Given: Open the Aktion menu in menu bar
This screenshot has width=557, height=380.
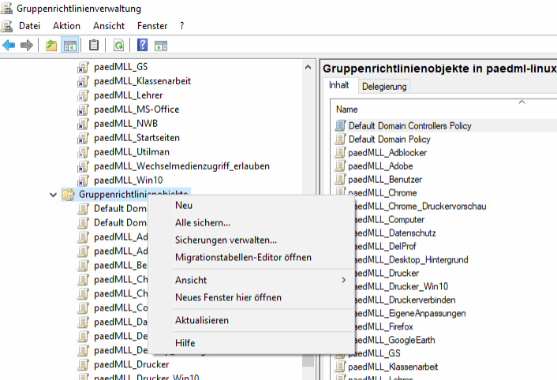Looking at the screenshot, I should (67, 26).
